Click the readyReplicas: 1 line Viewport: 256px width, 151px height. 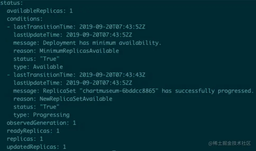[x=33, y=131]
